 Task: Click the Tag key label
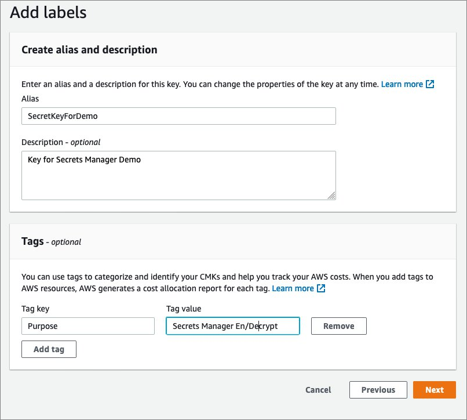[x=35, y=309]
